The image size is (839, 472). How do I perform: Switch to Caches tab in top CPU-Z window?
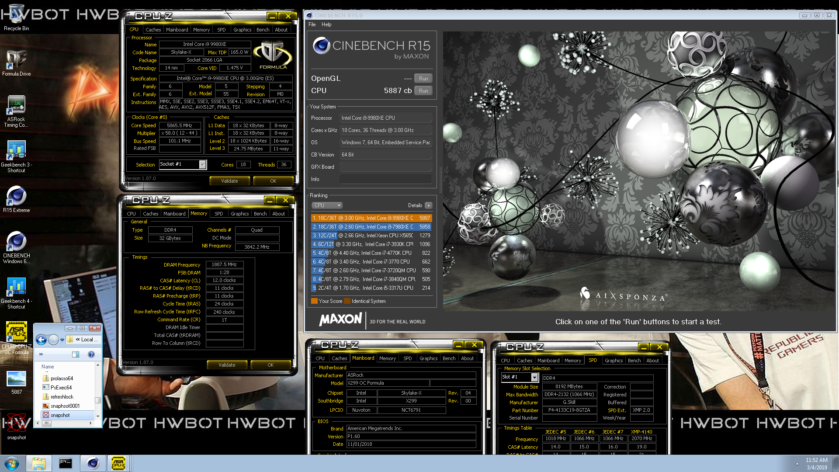pyautogui.click(x=153, y=30)
